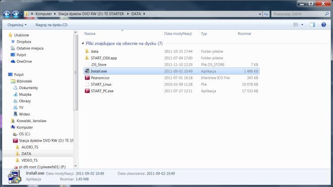
Task: Click the navigation pane scroll down arrow
Action: 76,166
